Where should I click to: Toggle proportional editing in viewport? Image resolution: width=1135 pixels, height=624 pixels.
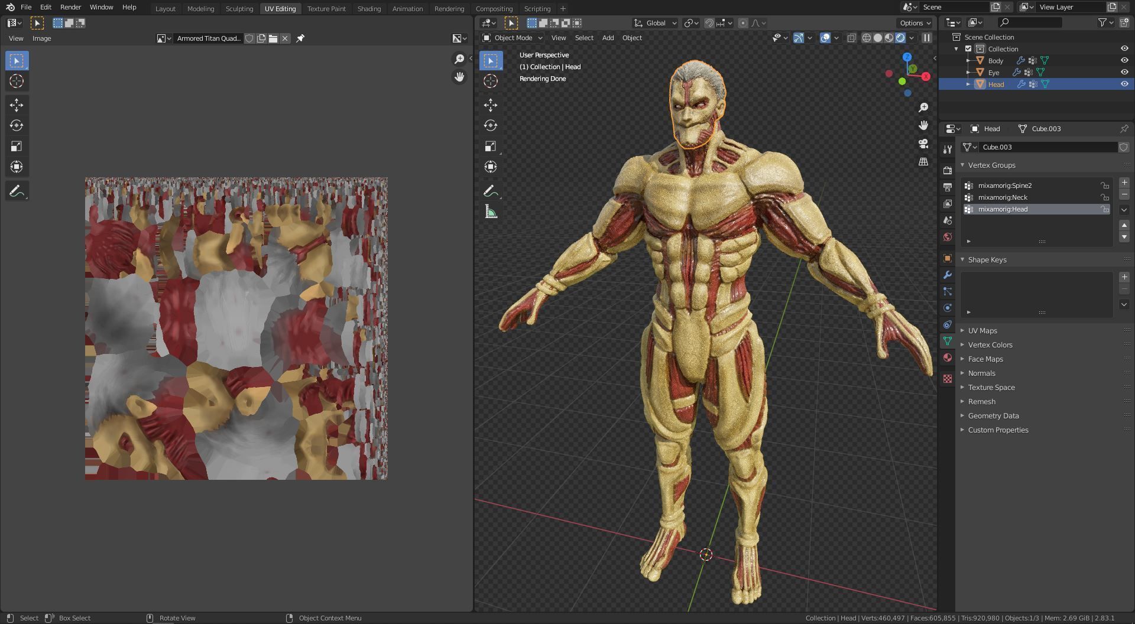click(x=743, y=23)
